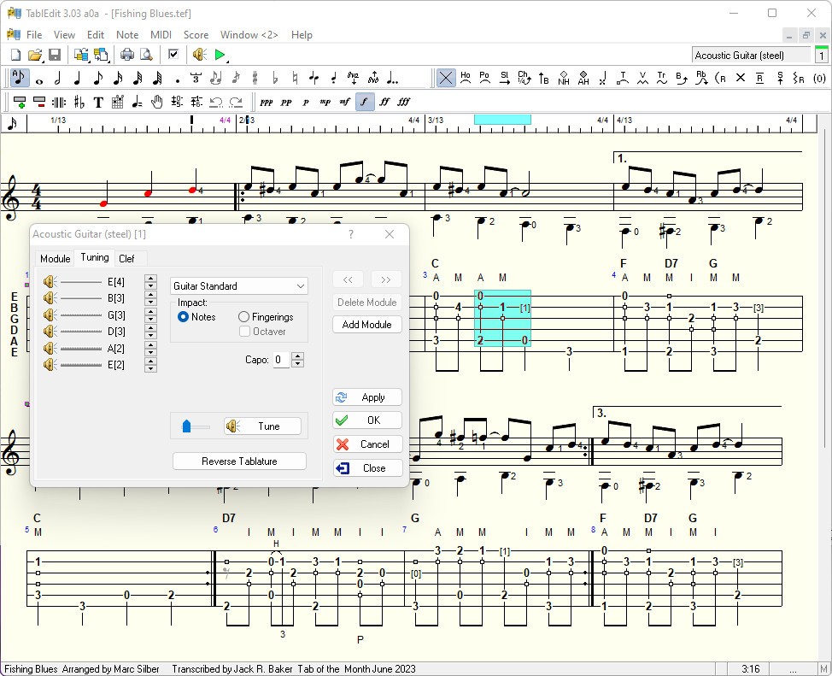The image size is (832, 676).
Task: Play the E[4] string speaker icon
Action: pyautogui.click(x=50, y=281)
